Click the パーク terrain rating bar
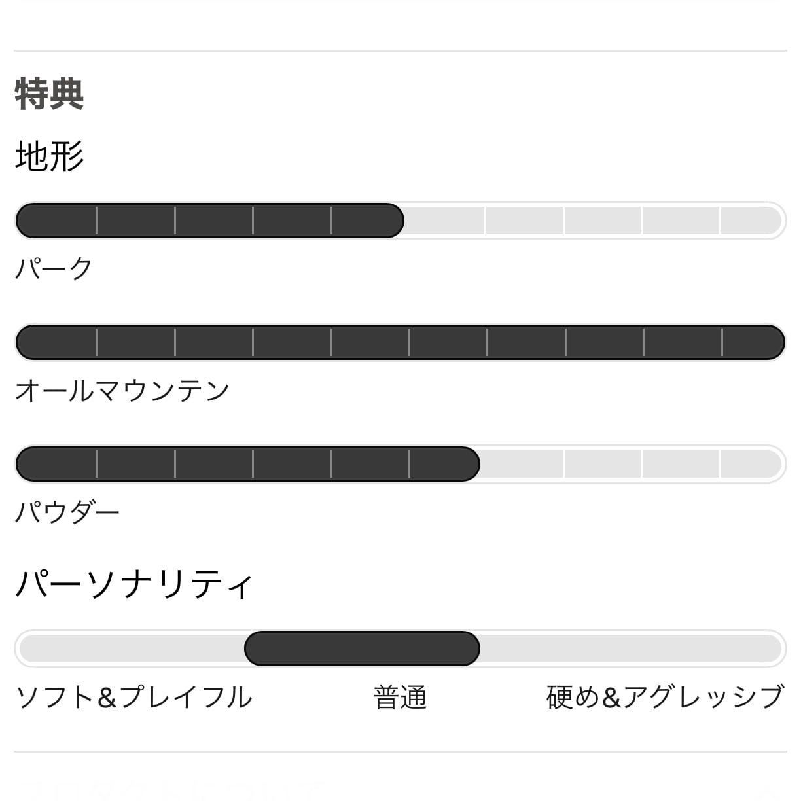This screenshot has width=801, height=801. tap(400, 221)
